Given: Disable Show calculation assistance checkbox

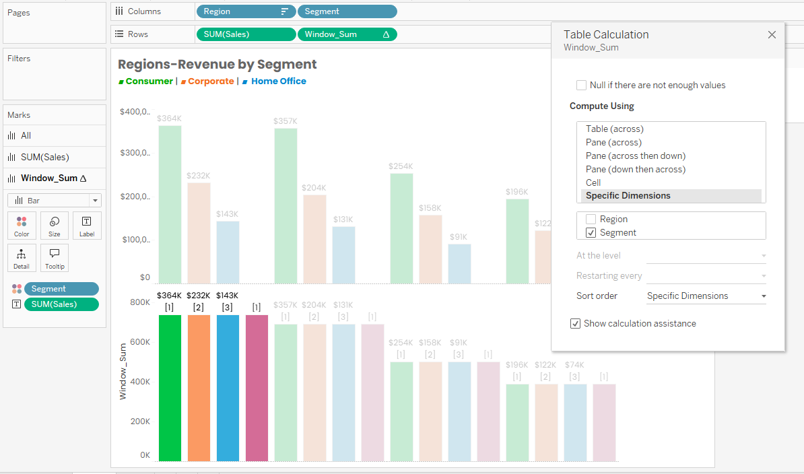Looking at the screenshot, I should (575, 324).
